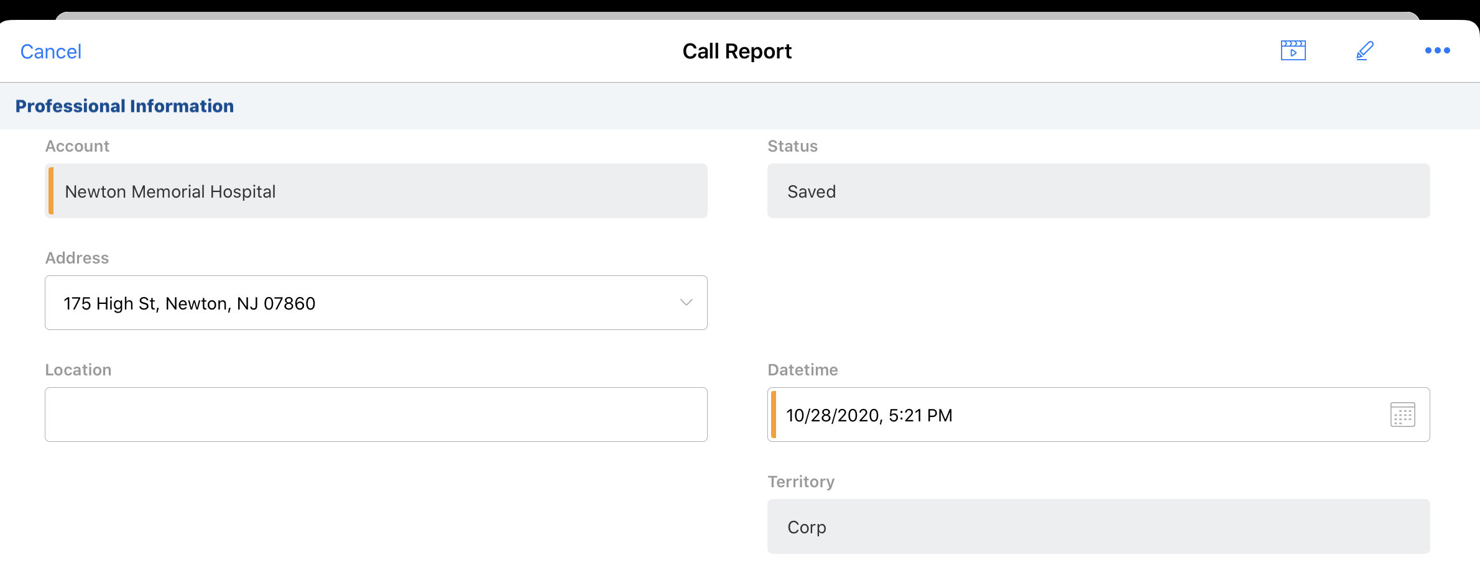
Task: Expand the Address dropdown chevron
Action: click(686, 303)
